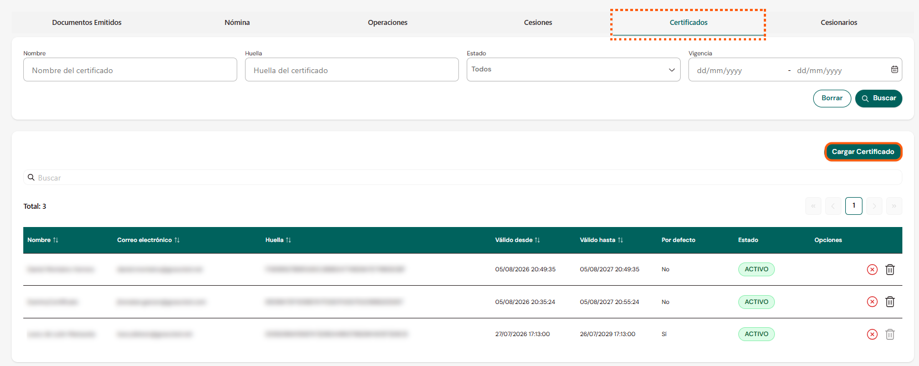Go to the Operaciones tab
The image size is (919, 366).
[387, 23]
